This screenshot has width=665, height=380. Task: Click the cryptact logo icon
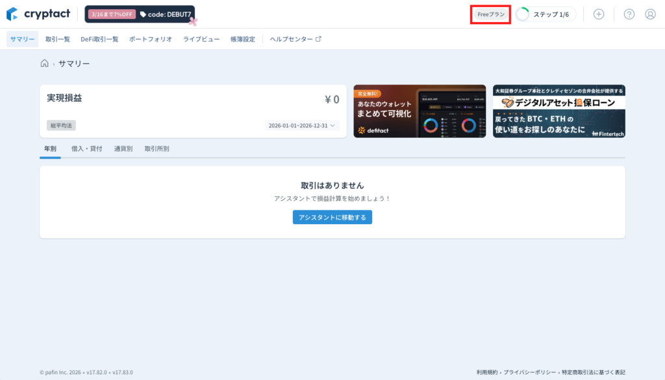tap(12, 14)
